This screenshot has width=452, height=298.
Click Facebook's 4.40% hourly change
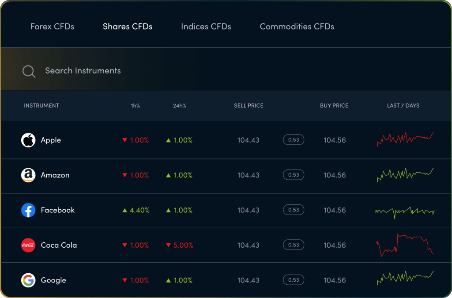click(x=139, y=211)
